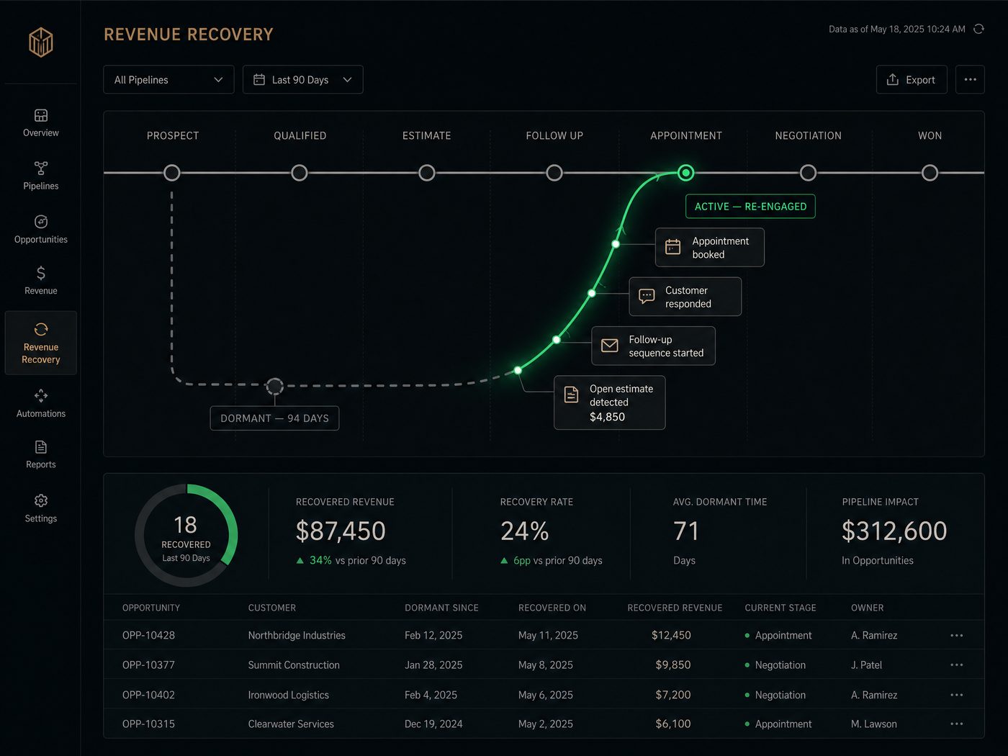Click the Export upload icon
This screenshot has width=1008, height=756.
893,80
